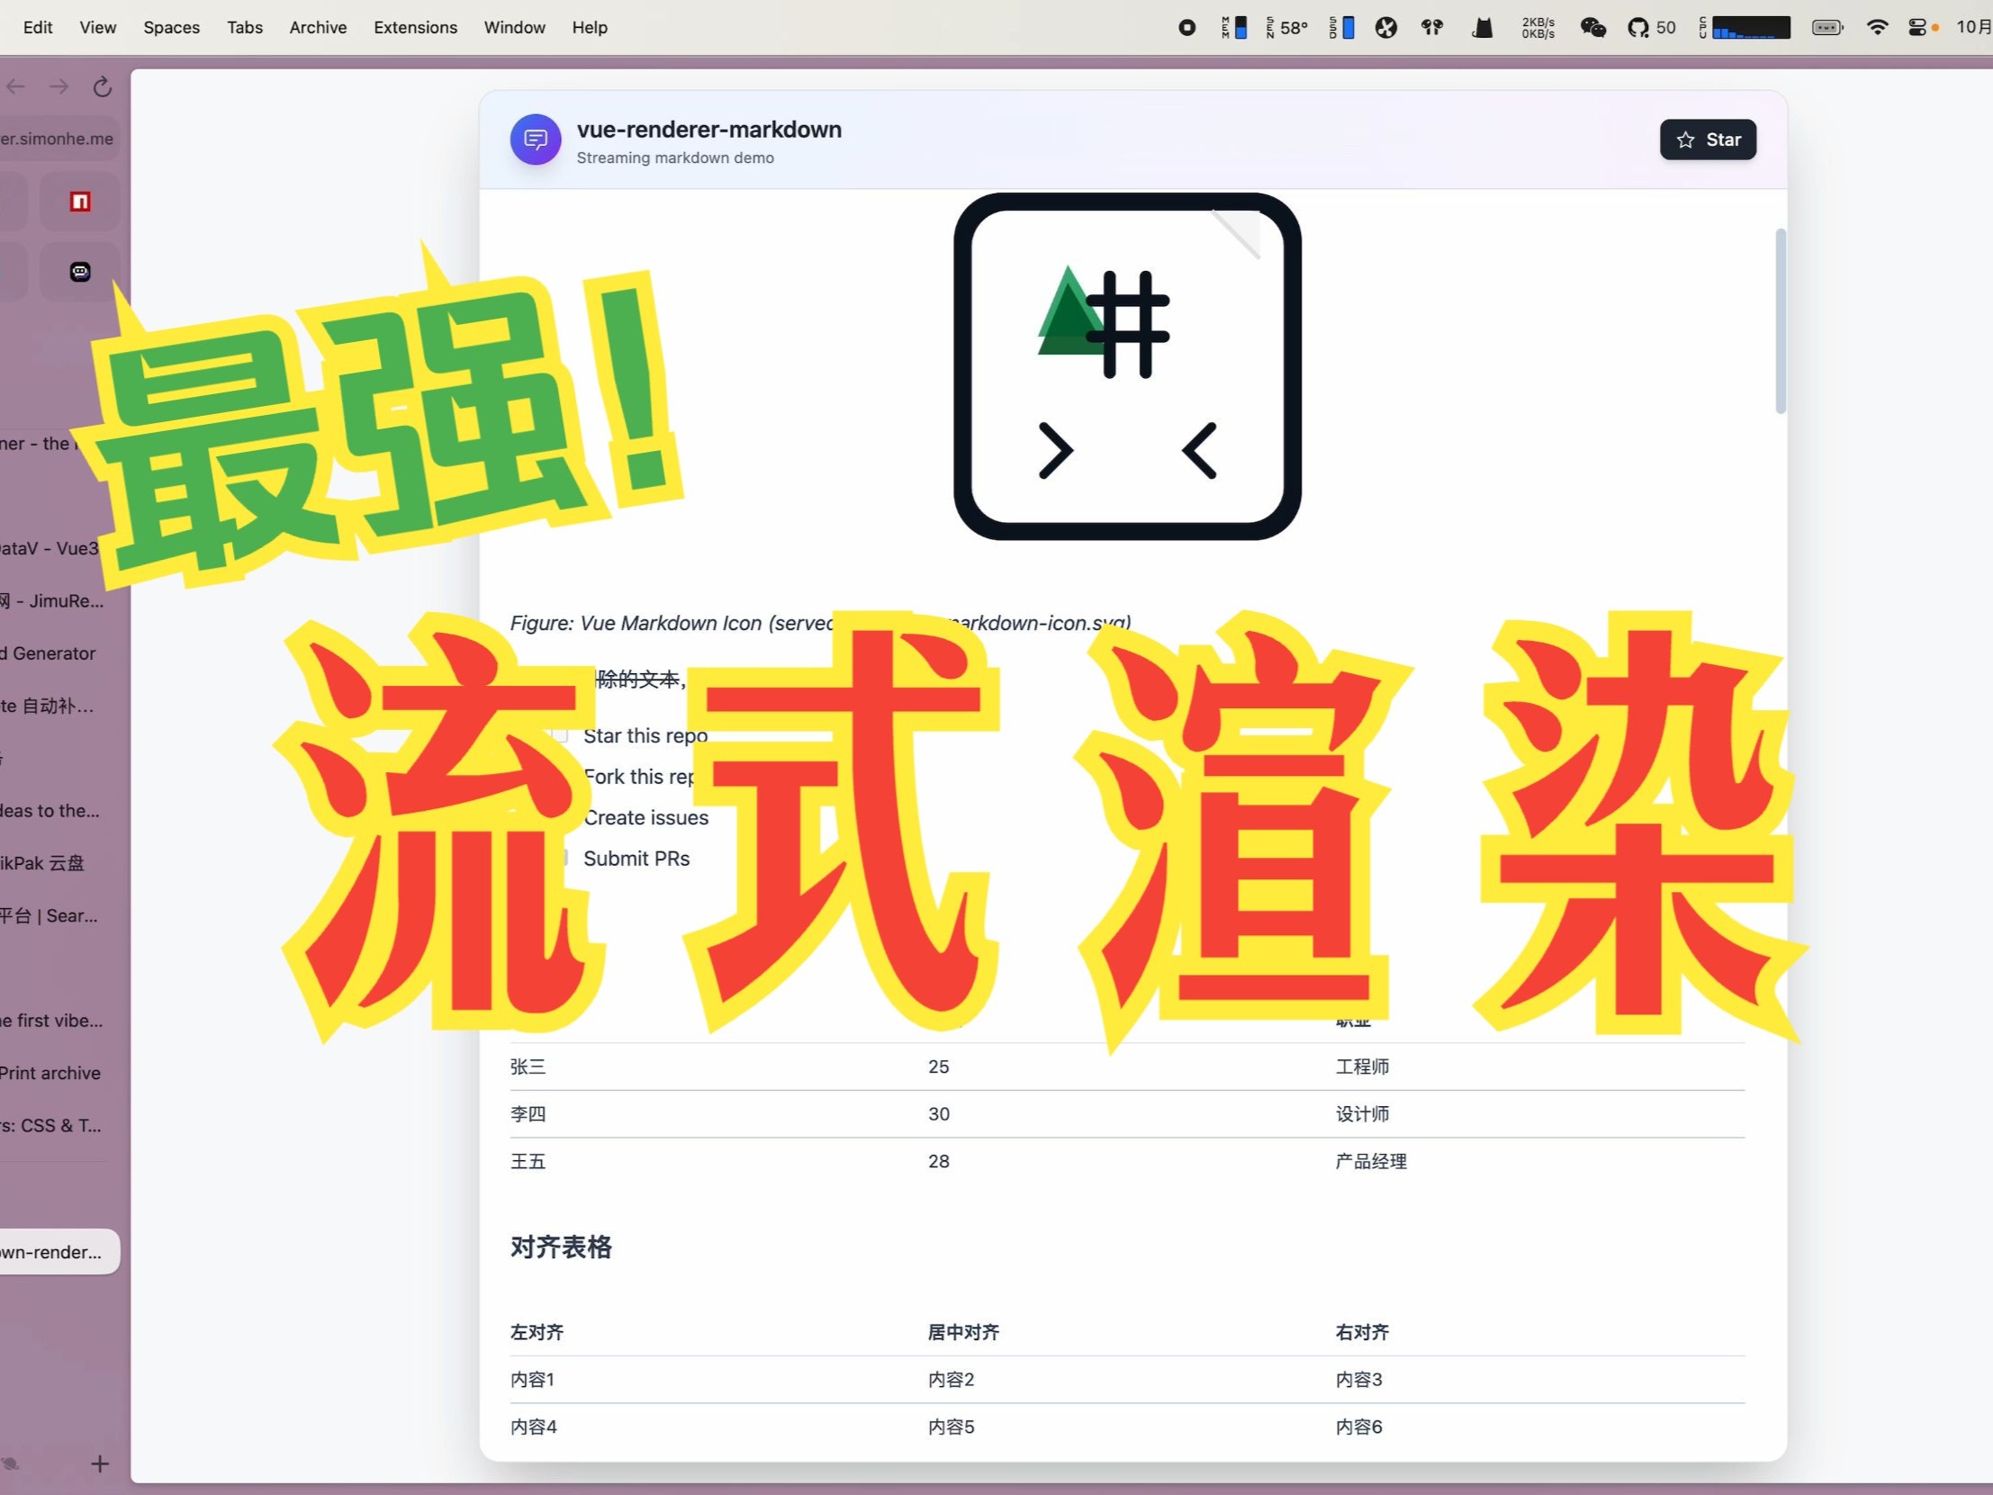This screenshot has height=1495, width=1993.
Task: Select the 'PikPak 云盘' sidebar tab
Action: 42,862
